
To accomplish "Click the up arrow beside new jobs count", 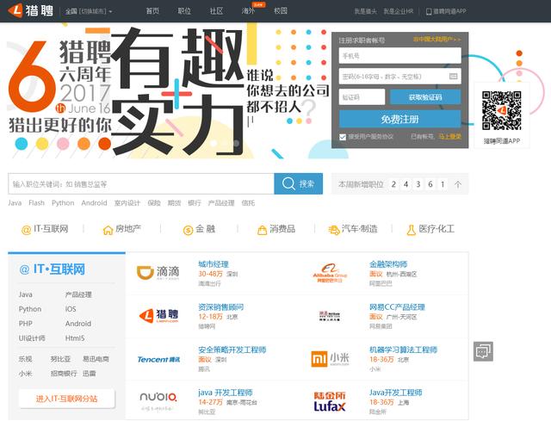I will coord(457,184).
